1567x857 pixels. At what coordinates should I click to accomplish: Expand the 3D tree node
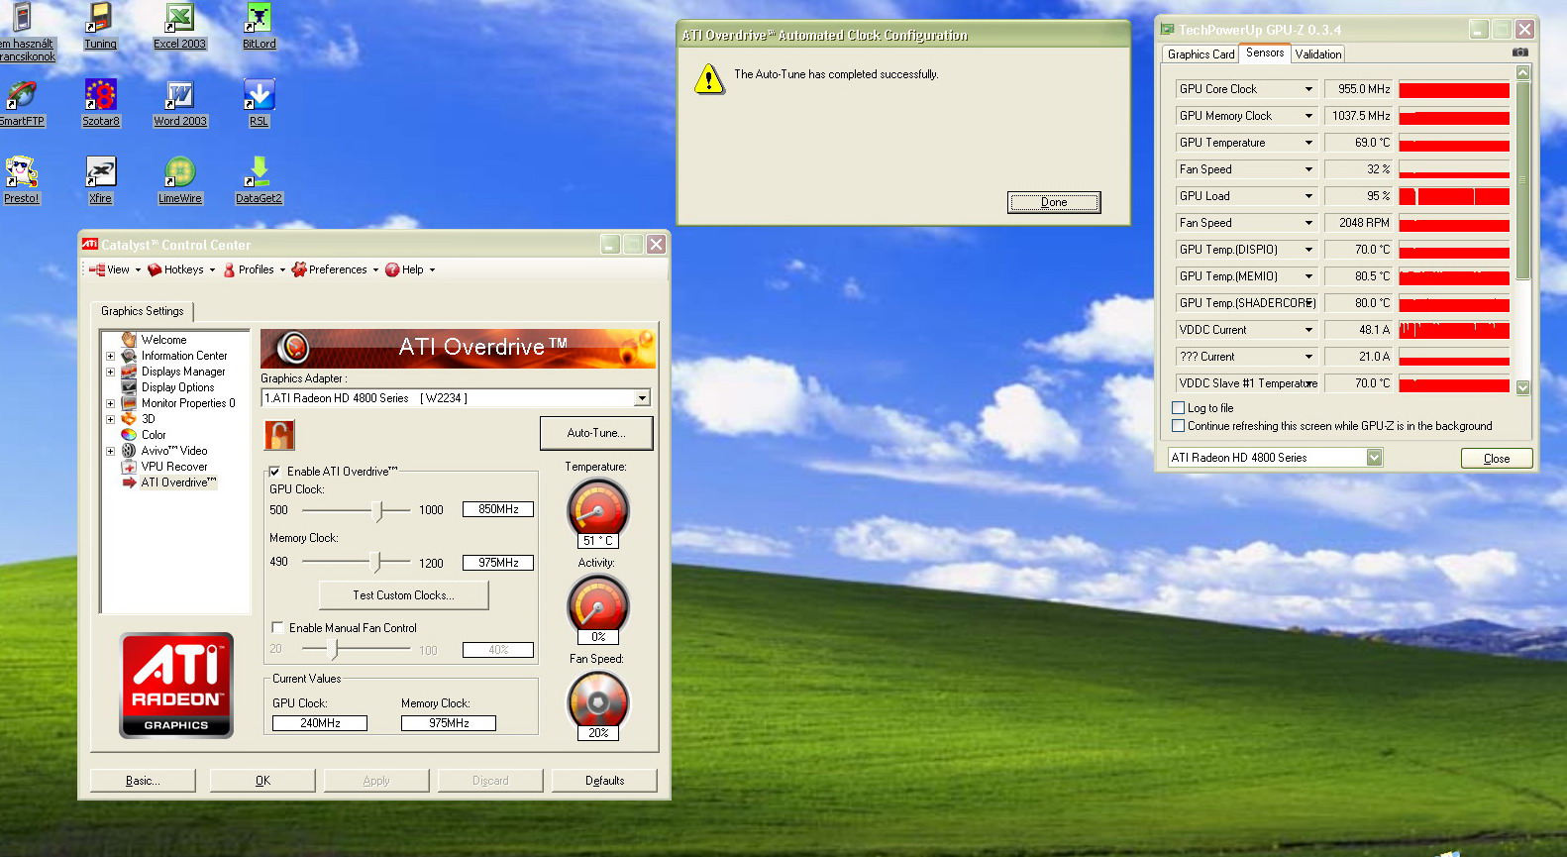[x=111, y=419]
